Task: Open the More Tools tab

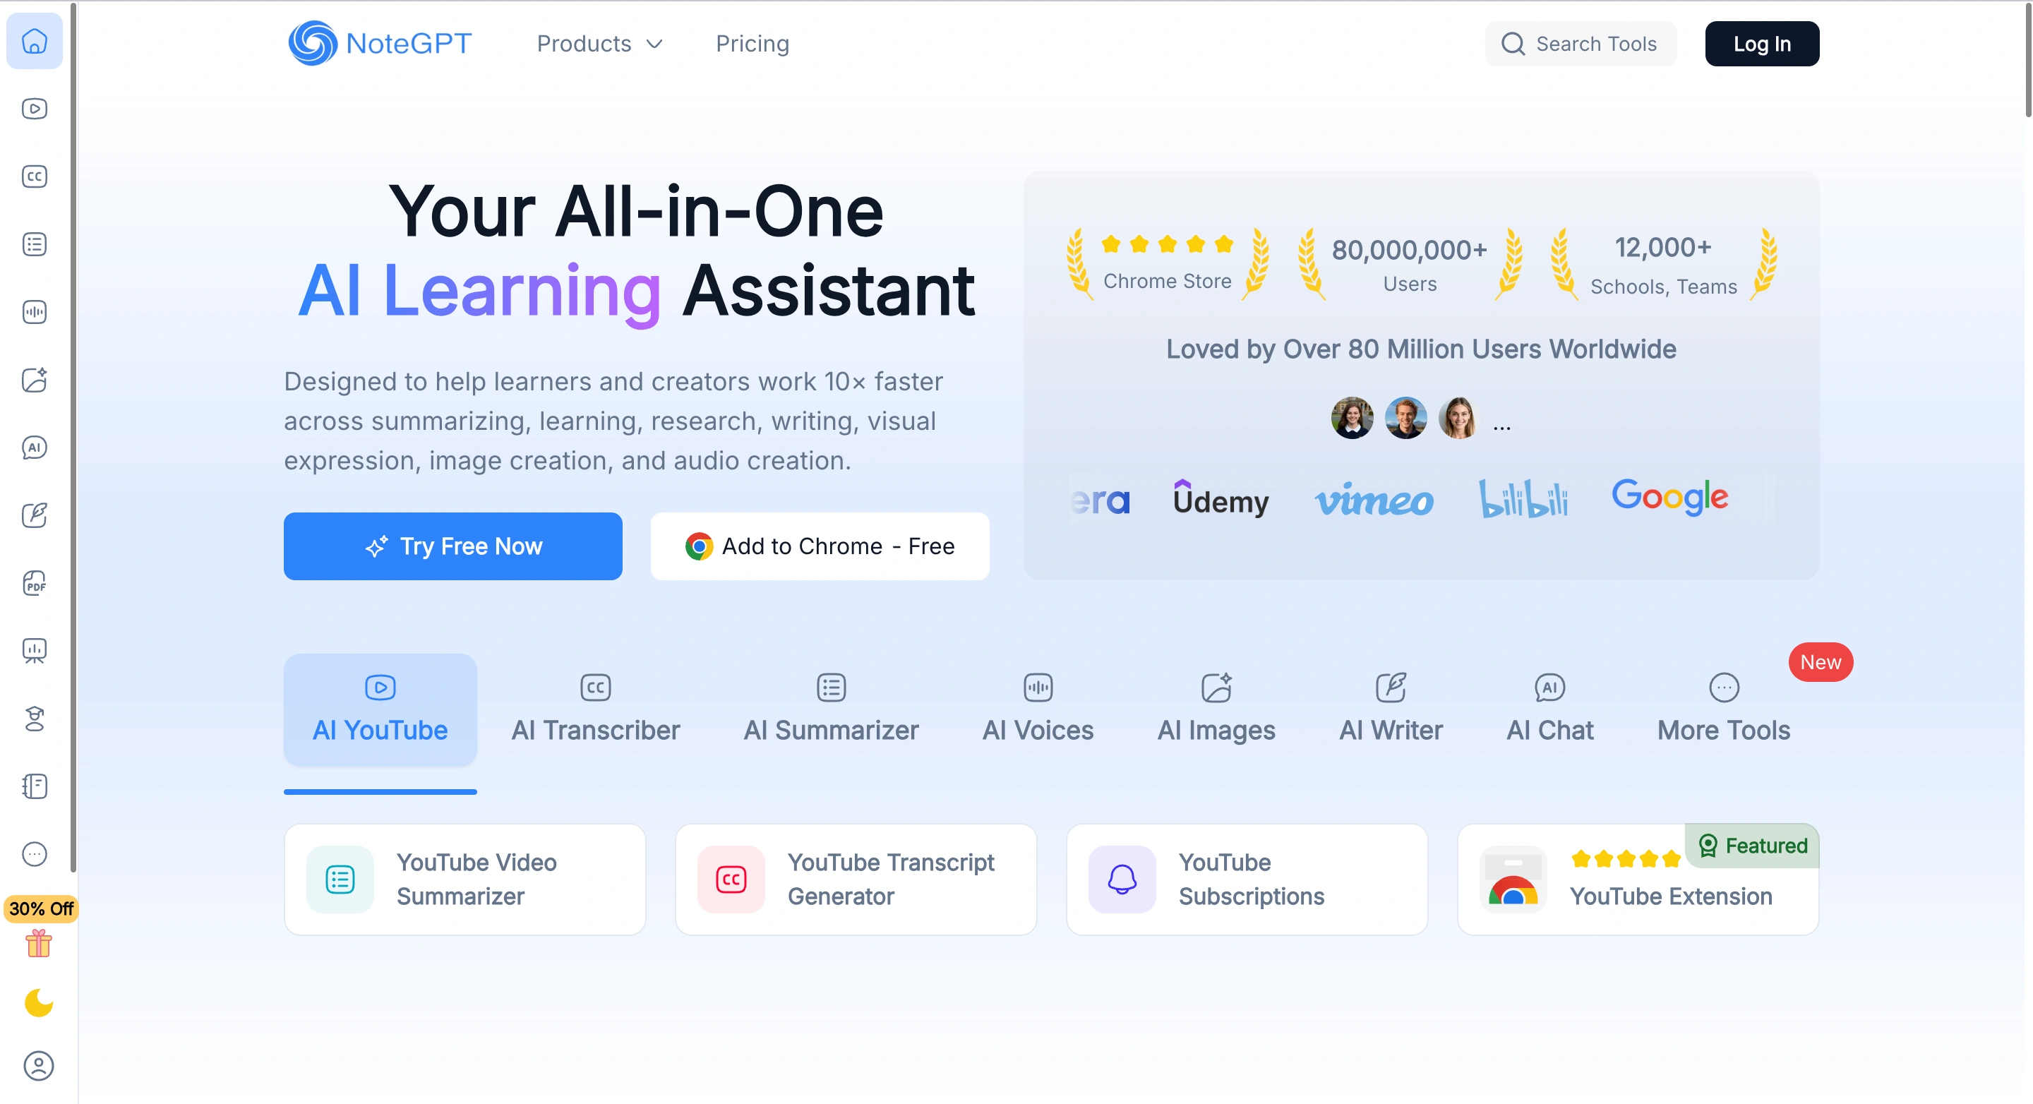Action: 1723,708
